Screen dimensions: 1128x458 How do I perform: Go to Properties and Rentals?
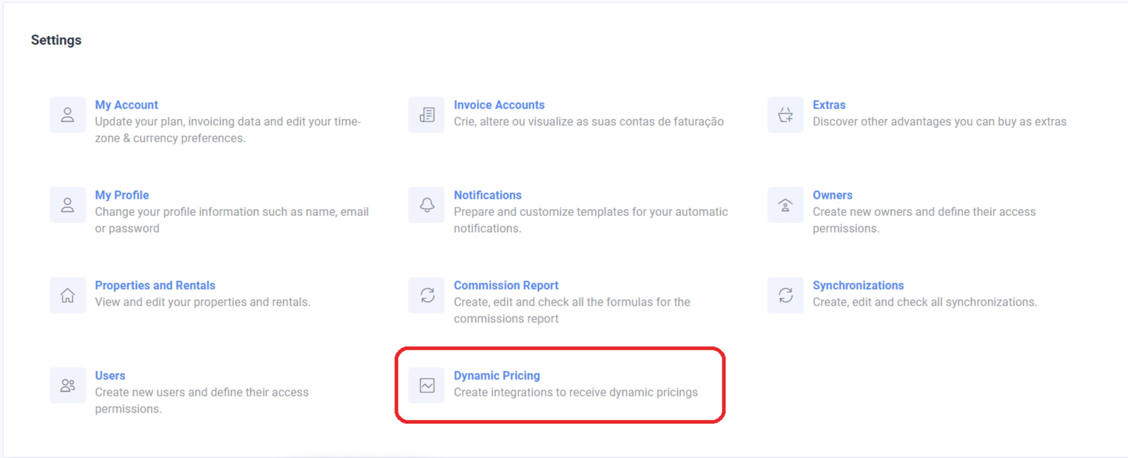coord(155,285)
